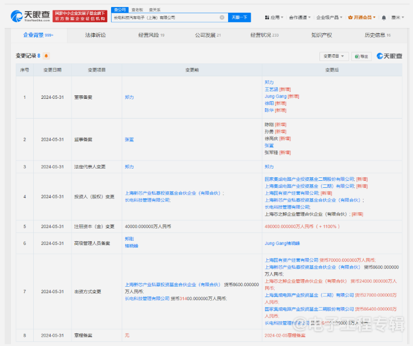
Task: Switch to the 知识产权 tab
Action: tap(321, 35)
